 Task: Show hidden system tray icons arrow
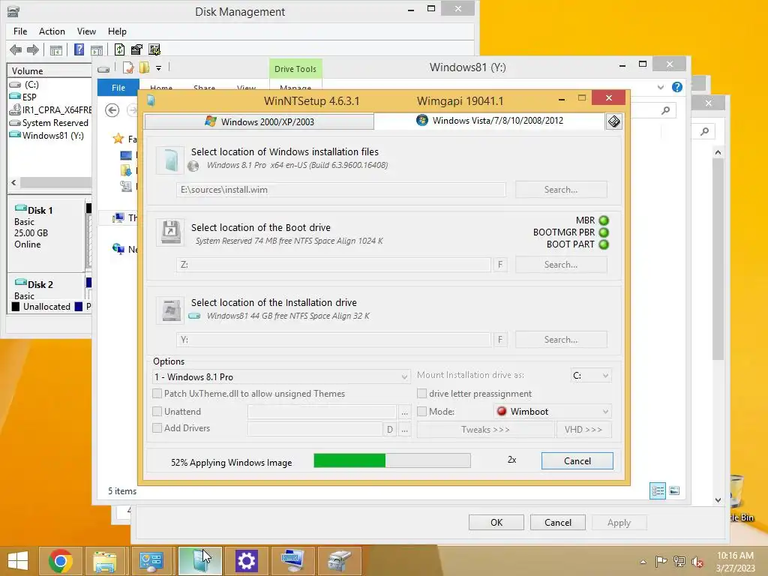point(643,562)
